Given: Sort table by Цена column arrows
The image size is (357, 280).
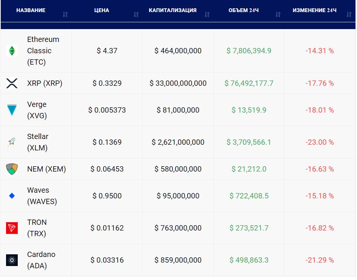Looking at the screenshot, I should coord(136,14).
